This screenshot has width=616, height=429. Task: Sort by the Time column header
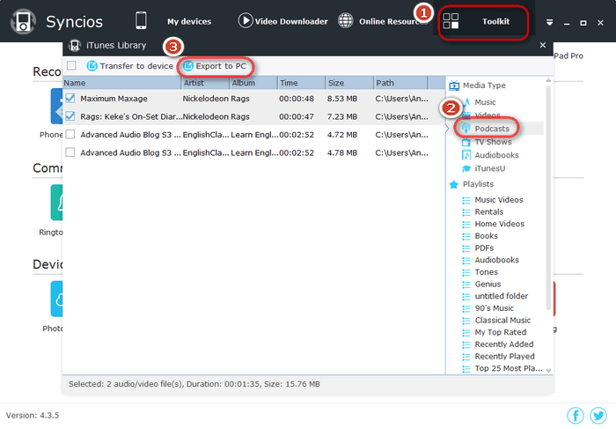pos(302,83)
